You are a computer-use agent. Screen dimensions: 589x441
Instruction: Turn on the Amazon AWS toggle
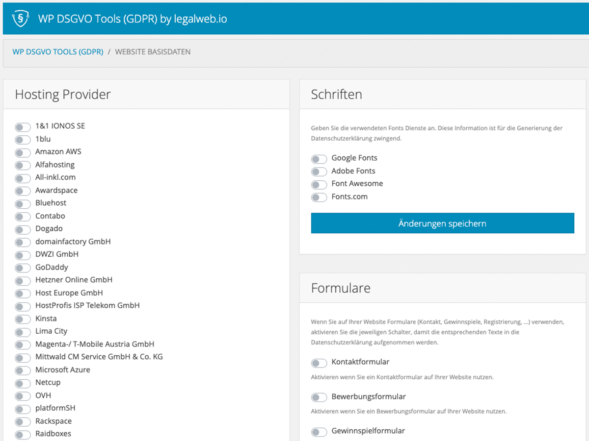[x=23, y=152]
